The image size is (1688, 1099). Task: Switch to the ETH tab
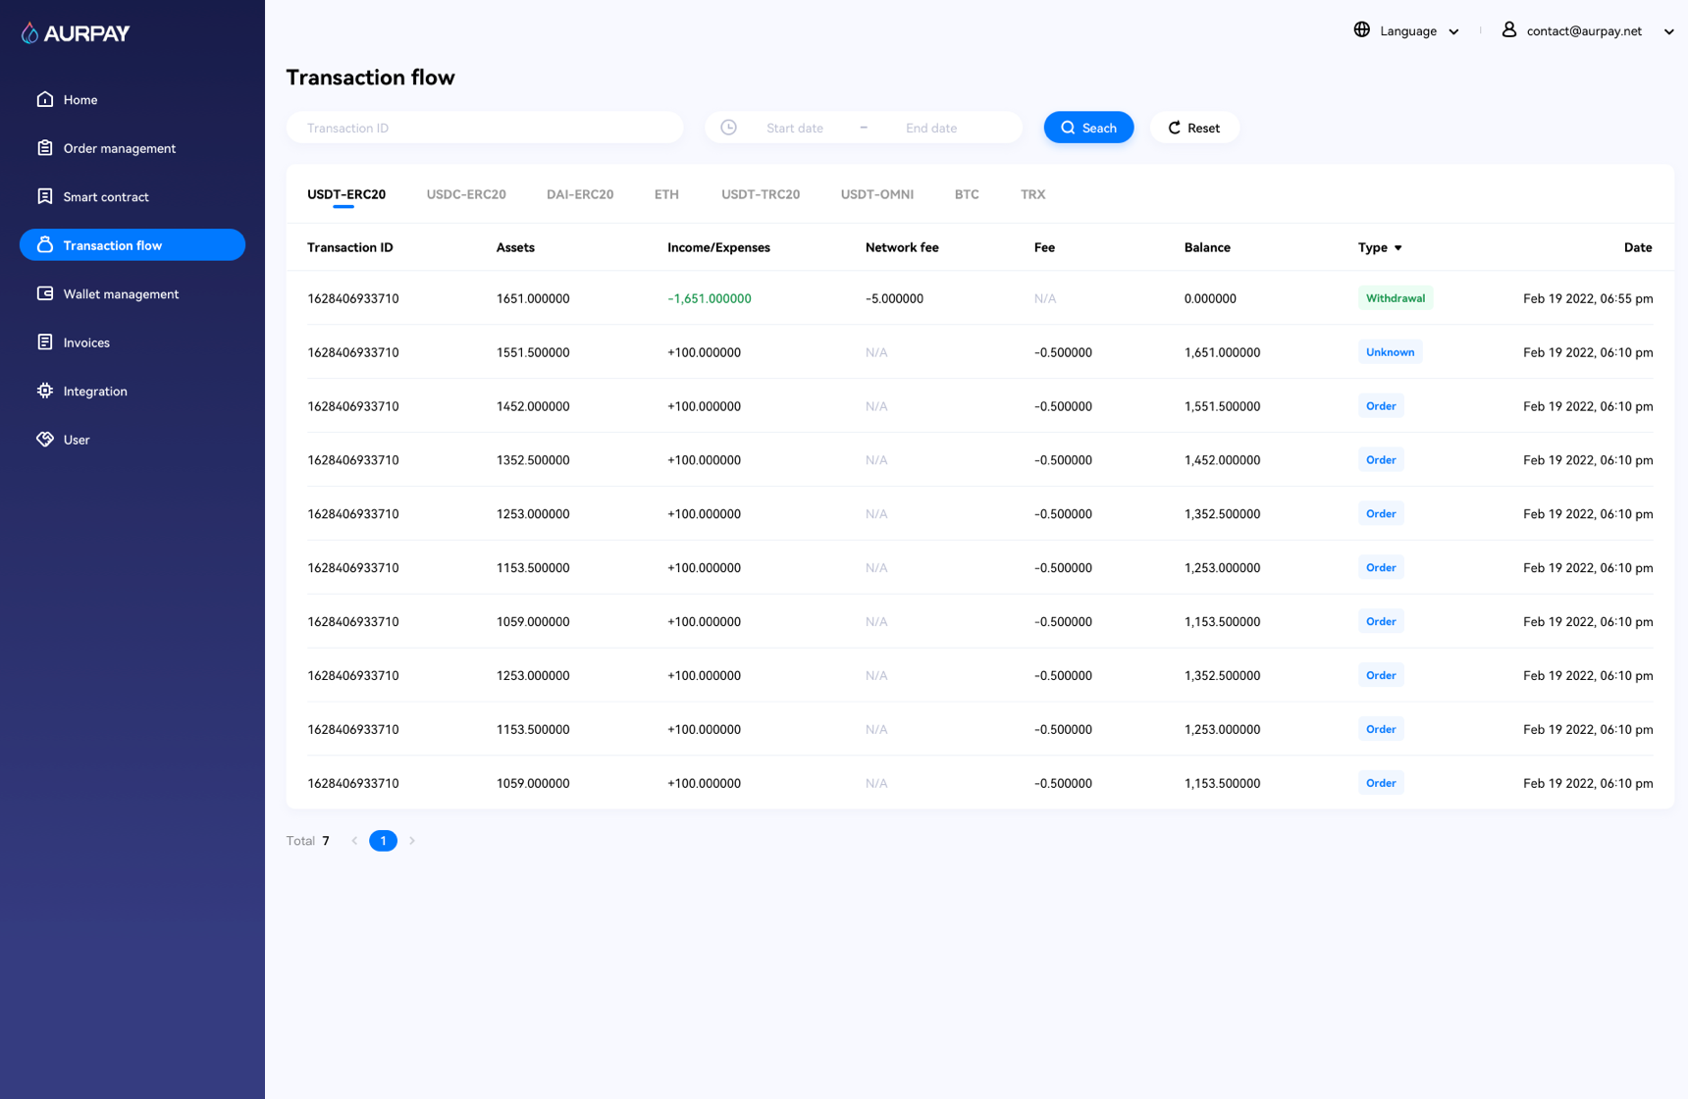pos(666,194)
